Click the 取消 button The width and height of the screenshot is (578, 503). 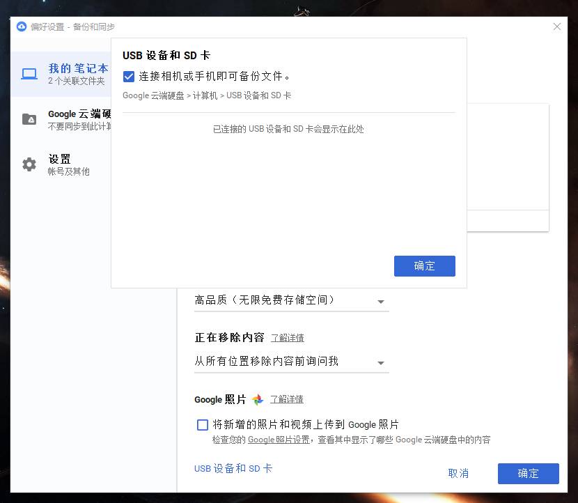click(458, 474)
